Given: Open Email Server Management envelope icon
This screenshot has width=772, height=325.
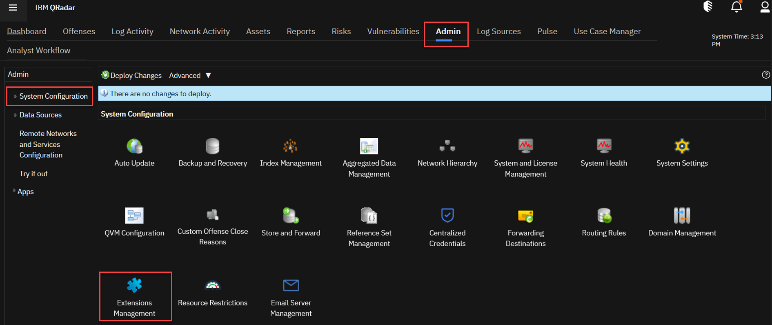Looking at the screenshot, I should [x=291, y=285].
